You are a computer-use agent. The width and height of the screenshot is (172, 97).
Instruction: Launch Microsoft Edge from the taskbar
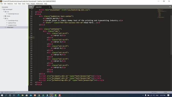pos(18,95)
